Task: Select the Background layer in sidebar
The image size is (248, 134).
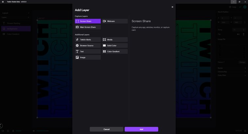Action: tap(16, 29)
